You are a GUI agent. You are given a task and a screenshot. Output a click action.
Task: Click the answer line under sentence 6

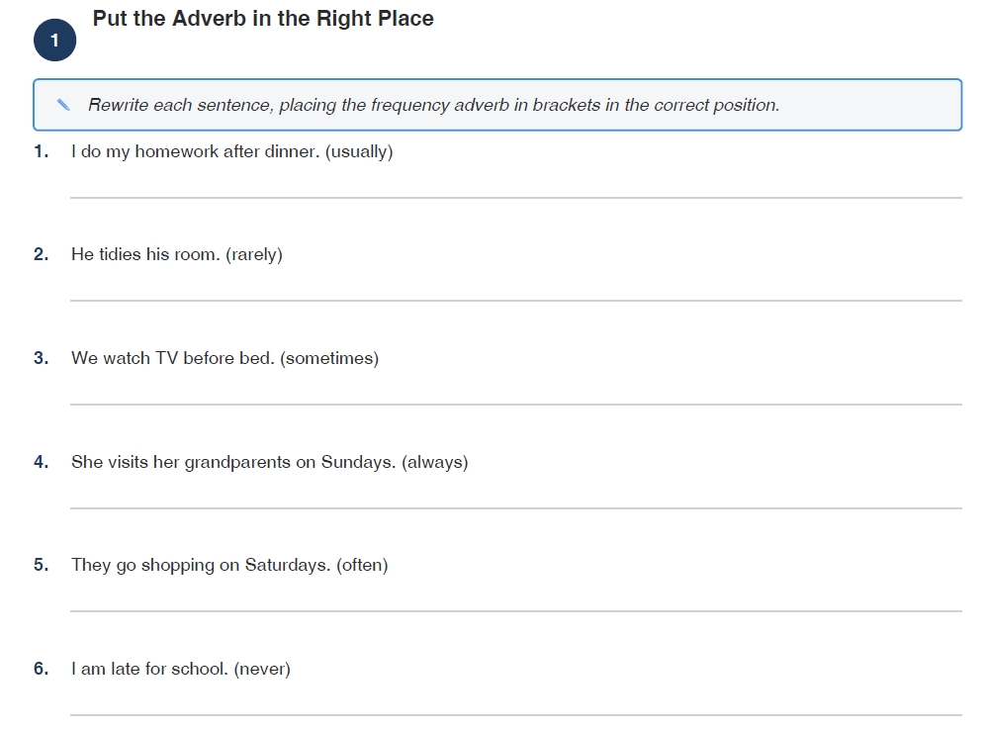(516, 714)
